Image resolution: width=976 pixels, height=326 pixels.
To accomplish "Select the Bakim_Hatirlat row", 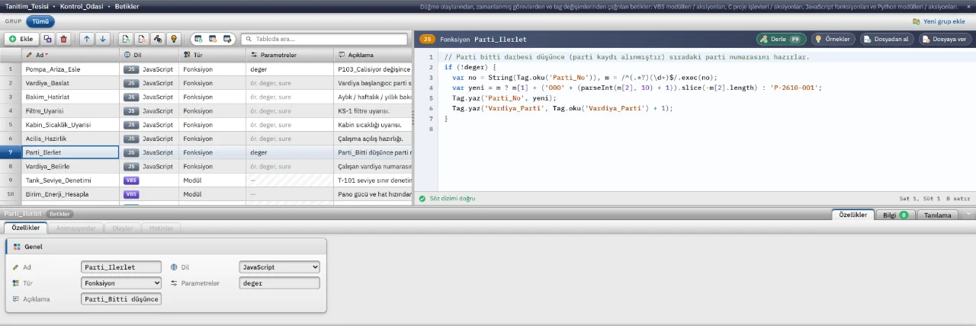I will click(x=206, y=97).
